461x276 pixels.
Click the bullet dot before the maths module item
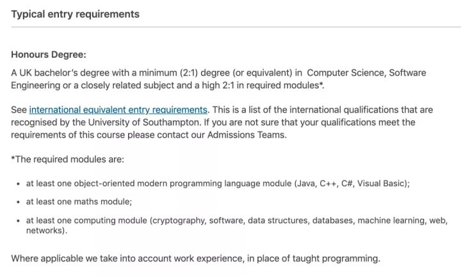tap(18, 202)
